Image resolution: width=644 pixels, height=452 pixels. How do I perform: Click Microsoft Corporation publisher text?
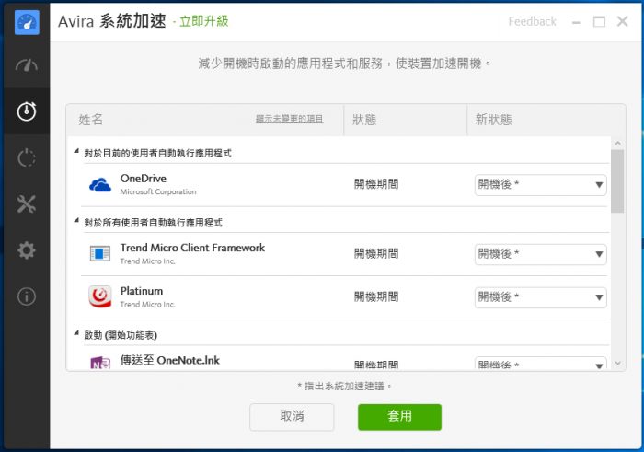[158, 191]
